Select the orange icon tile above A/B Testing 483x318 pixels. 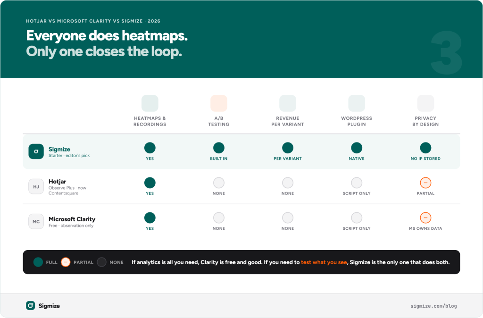coord(219,103)
